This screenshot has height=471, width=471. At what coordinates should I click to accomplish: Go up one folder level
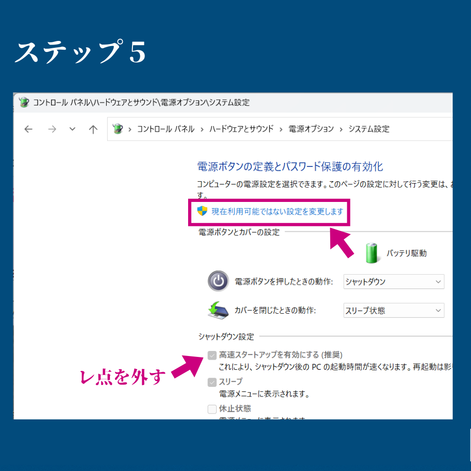pyautogui.click(x=93, y=129)
